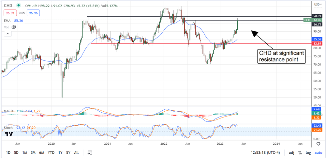Click the Vol5.127M value in header
The image size is (326, 158).
coord(109,6)
